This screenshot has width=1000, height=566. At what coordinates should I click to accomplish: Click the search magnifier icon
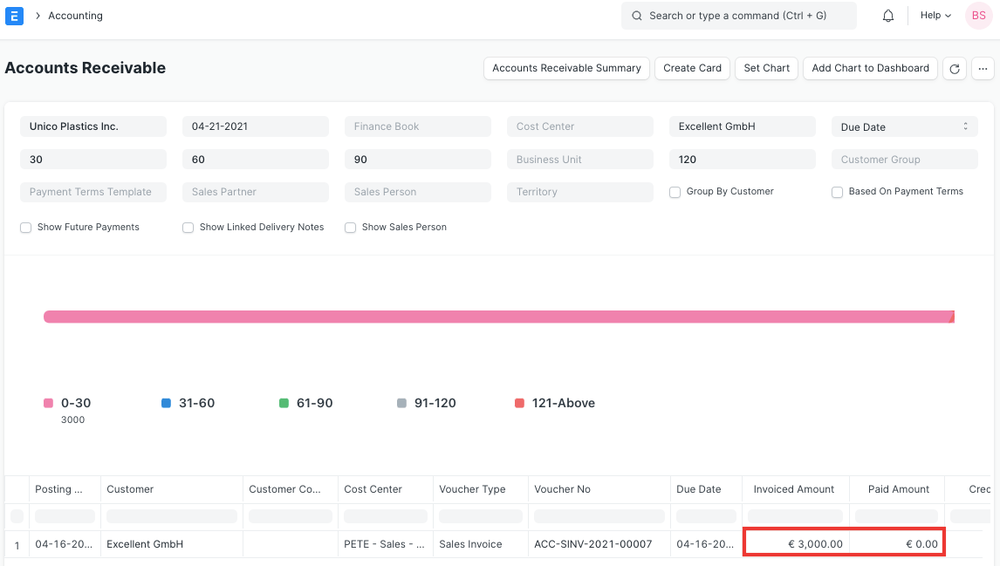point(636,16)
